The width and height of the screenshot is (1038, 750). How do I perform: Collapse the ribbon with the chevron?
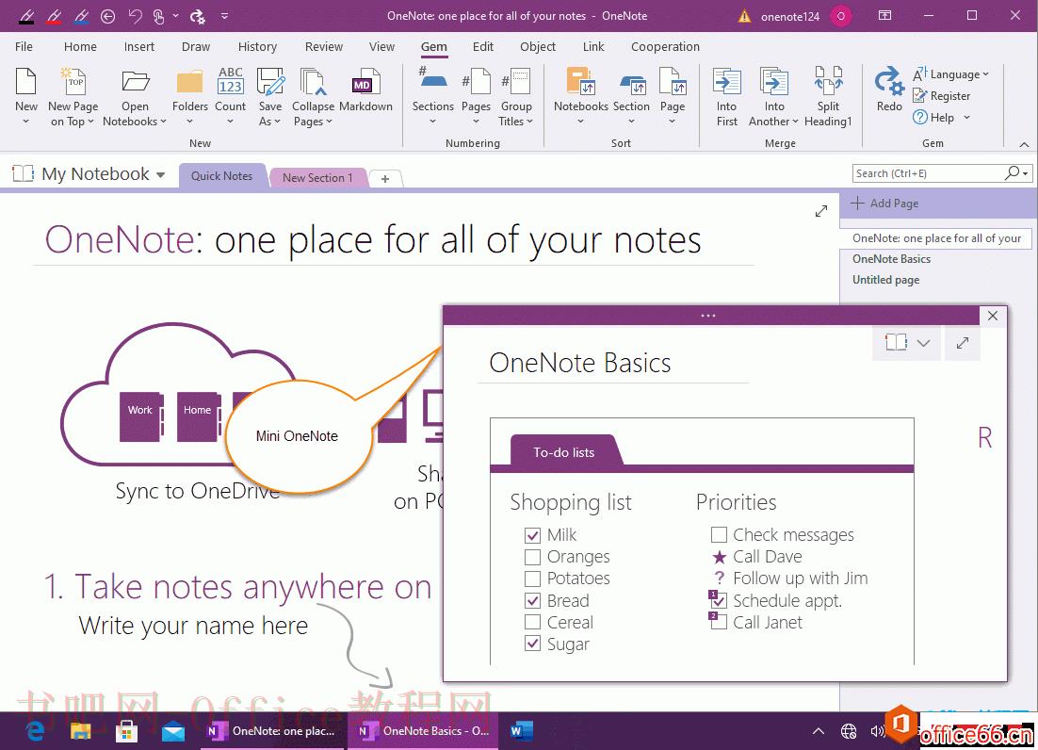1024,143
